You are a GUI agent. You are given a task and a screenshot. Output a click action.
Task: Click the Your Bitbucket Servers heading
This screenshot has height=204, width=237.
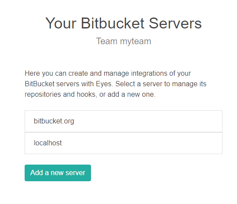coord(124,23)
